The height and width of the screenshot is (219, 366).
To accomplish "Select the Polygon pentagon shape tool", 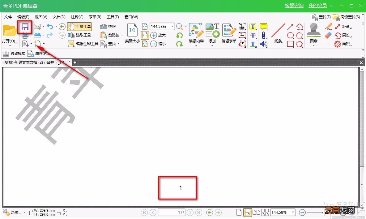I will click(x=299, y=36).
